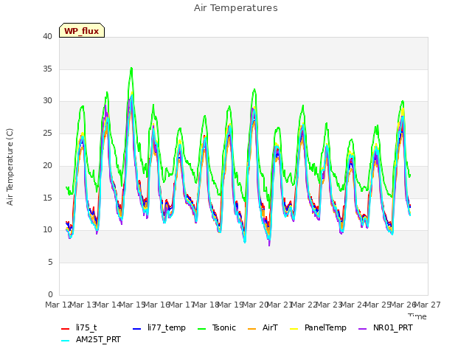Click the 0 y-axis tick label
This screenshot has width=472, height=354.
[50, 294]
